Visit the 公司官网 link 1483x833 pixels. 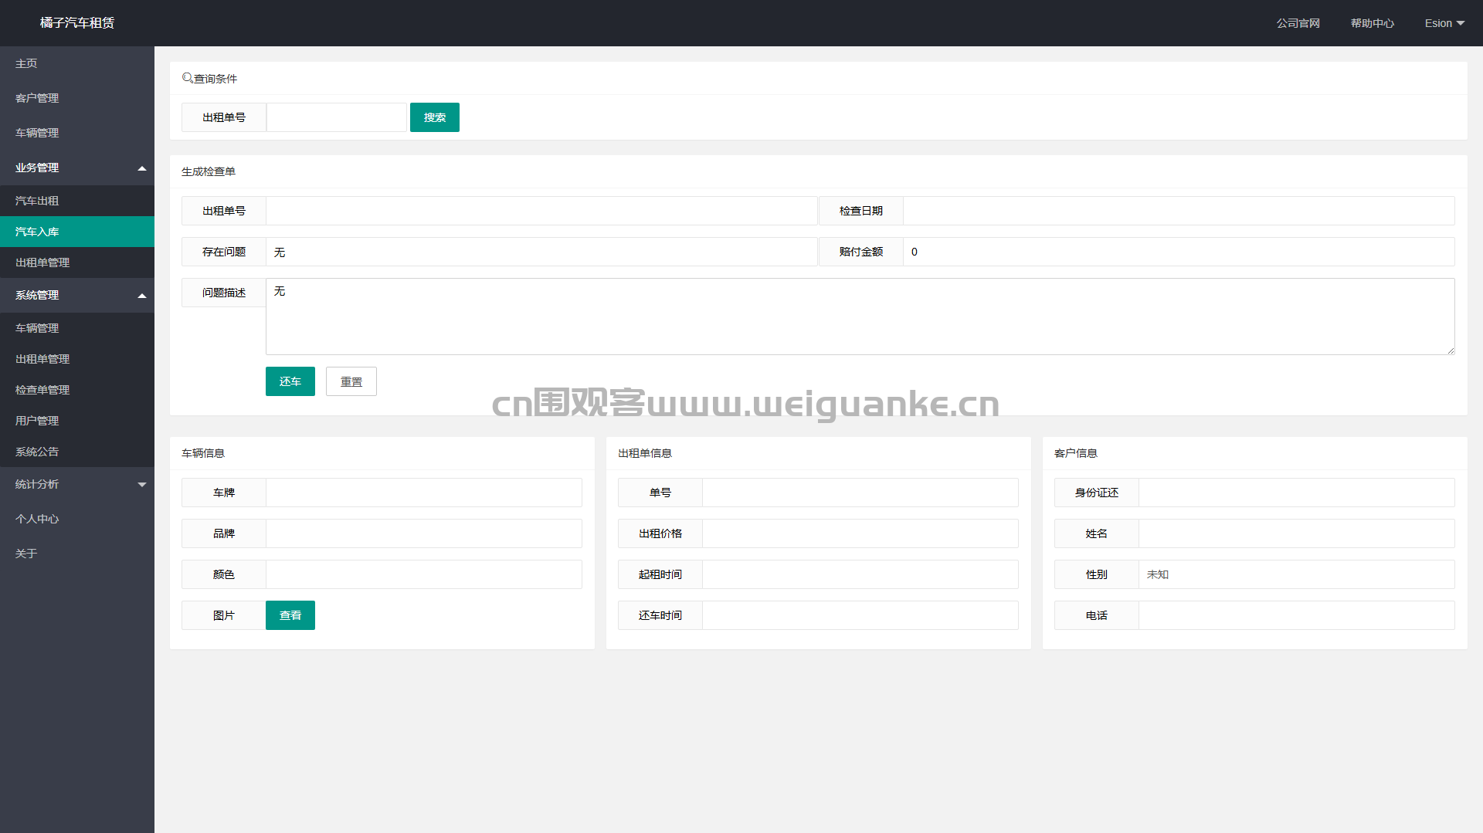pos(1298,23)
